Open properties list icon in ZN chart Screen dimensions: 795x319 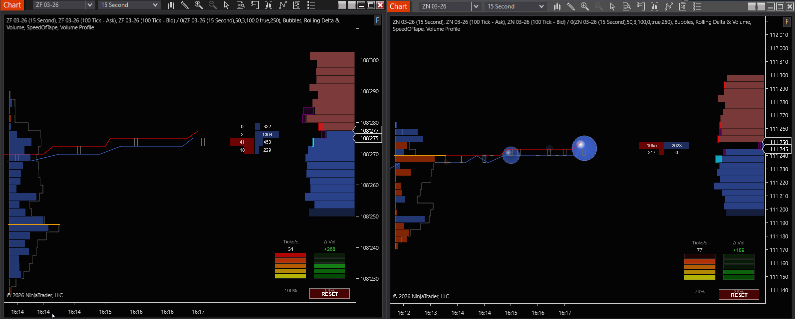click(697, 6)
